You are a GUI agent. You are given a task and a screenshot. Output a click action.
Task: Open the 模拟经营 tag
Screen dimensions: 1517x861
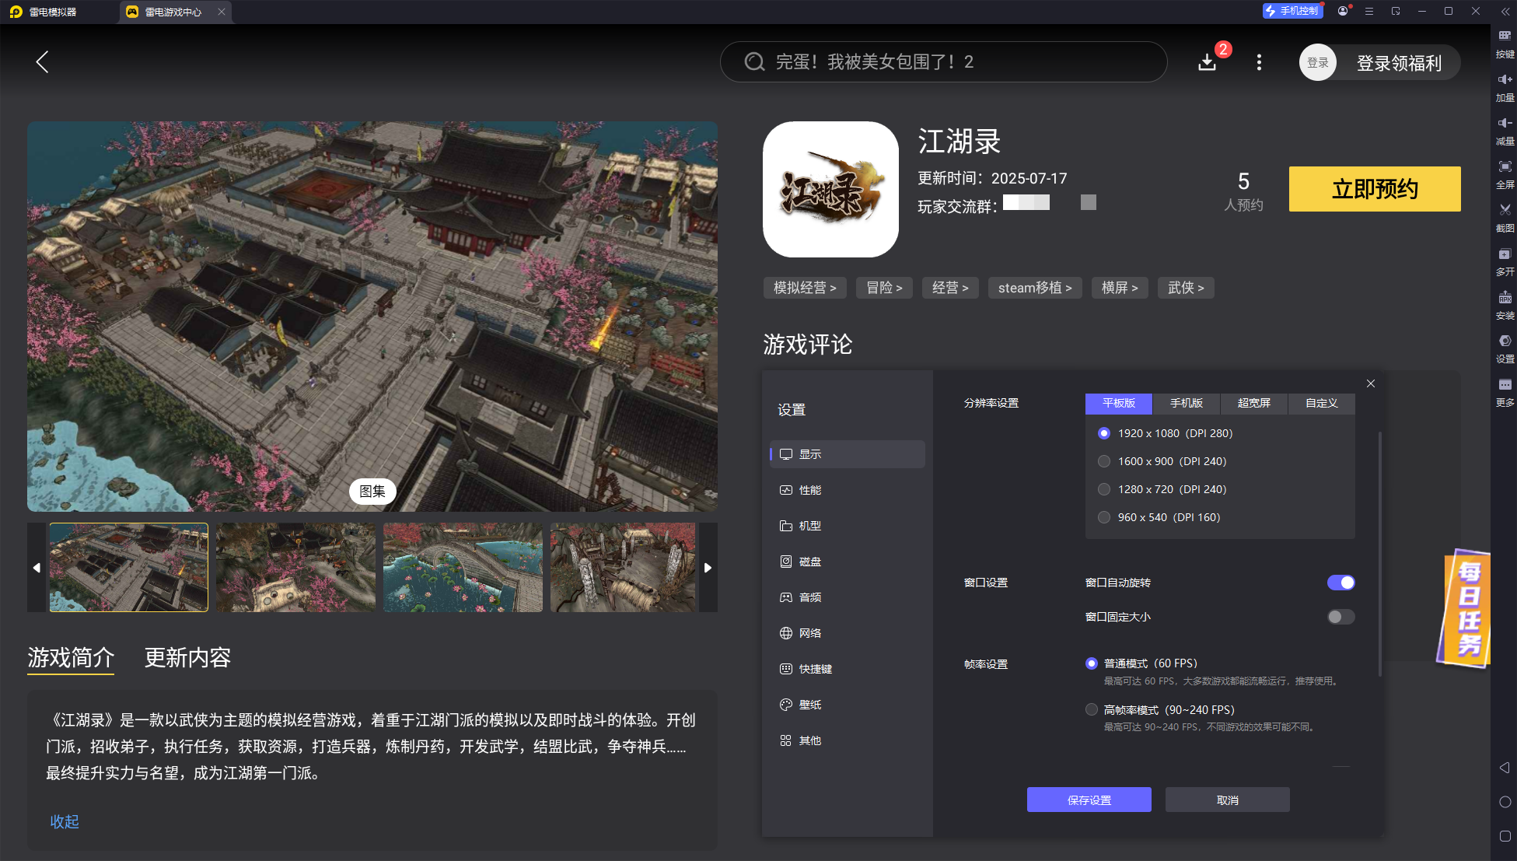pos(805,288)
